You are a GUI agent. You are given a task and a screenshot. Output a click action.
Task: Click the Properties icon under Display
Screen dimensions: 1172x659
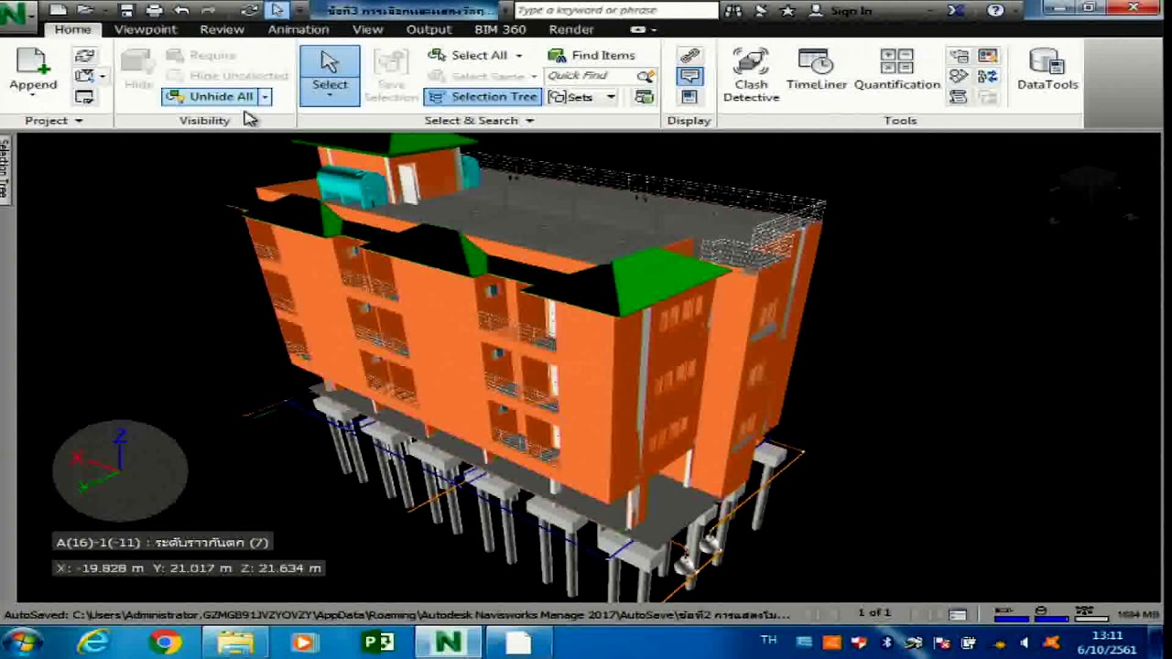click(689, 96)
